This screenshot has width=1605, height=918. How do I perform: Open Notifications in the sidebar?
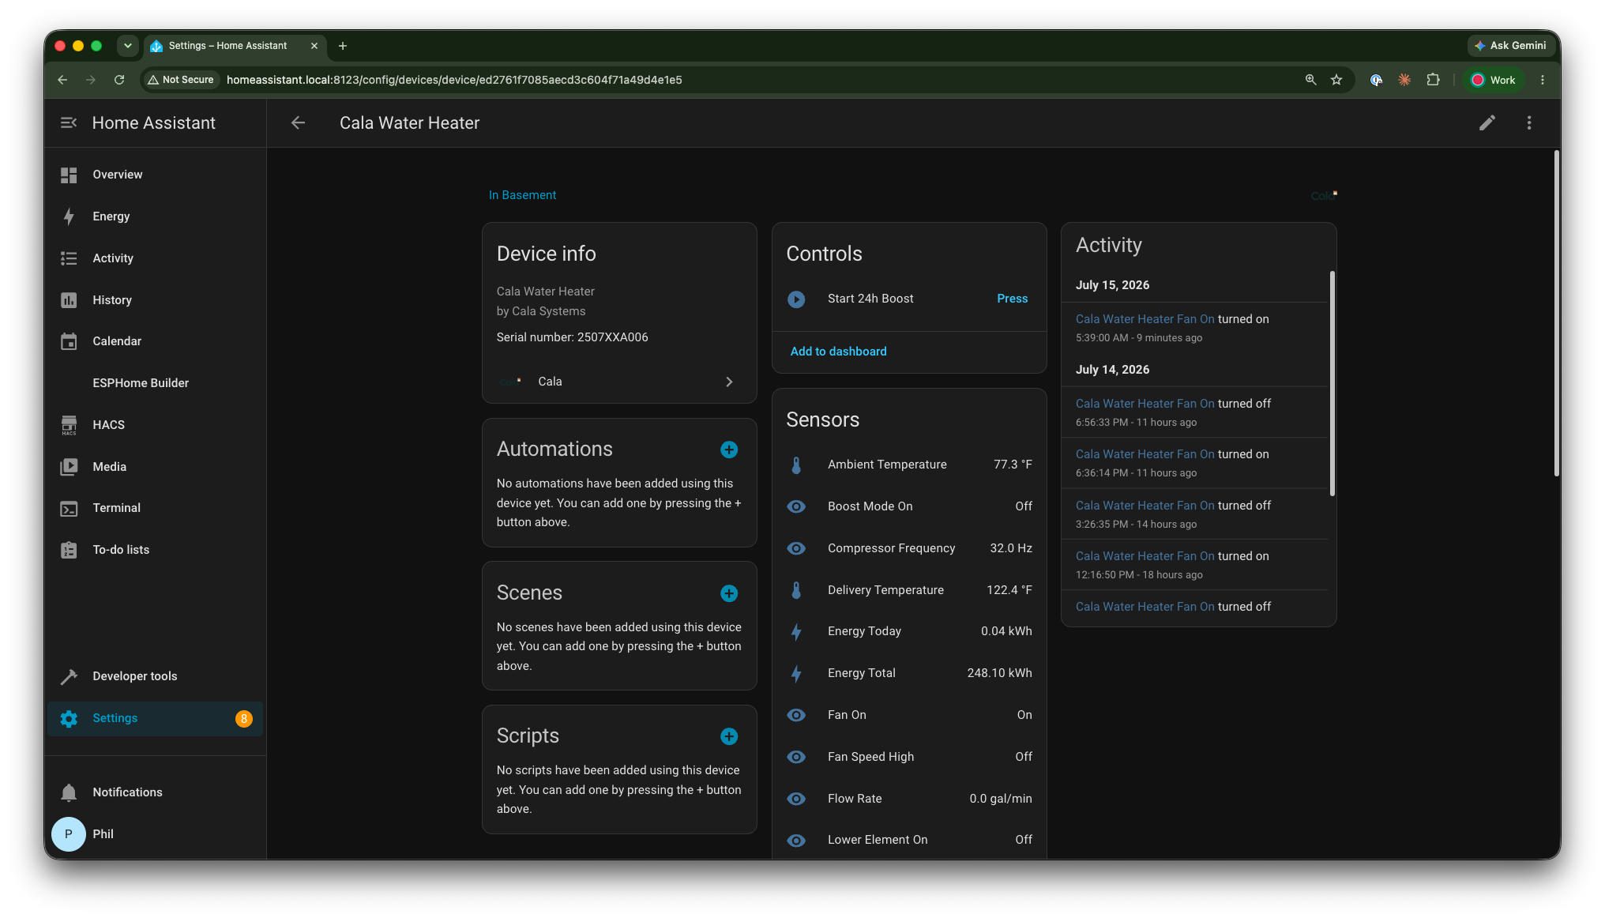(x=155, y=792)
